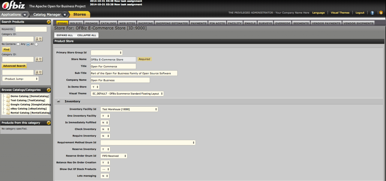This screenshot has height=181, width=386.
Task: Click the Logout link
Action: pyautogui.click(x=360, y=13)
